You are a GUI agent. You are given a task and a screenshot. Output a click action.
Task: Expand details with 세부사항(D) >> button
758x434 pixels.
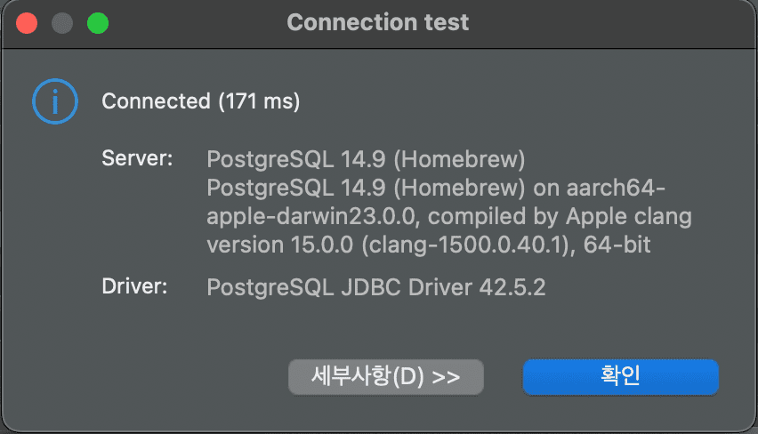click(386, 376)
